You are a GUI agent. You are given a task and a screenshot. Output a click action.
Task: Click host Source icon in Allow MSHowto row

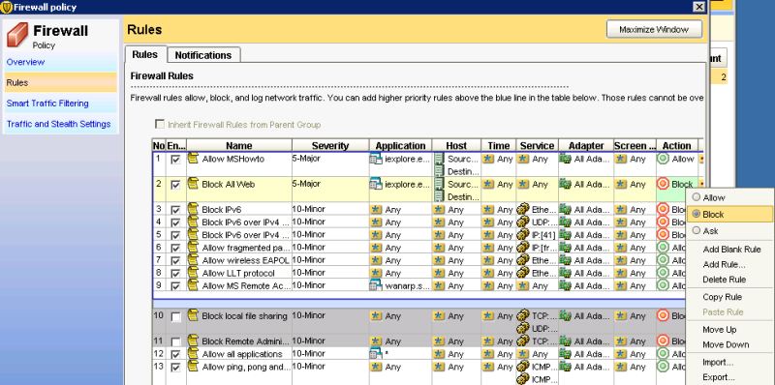tap(439, 159)
